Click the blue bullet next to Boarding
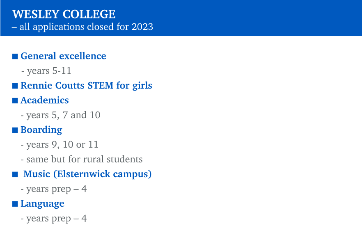Screen dimensions: 362x237 click(15, 130)
